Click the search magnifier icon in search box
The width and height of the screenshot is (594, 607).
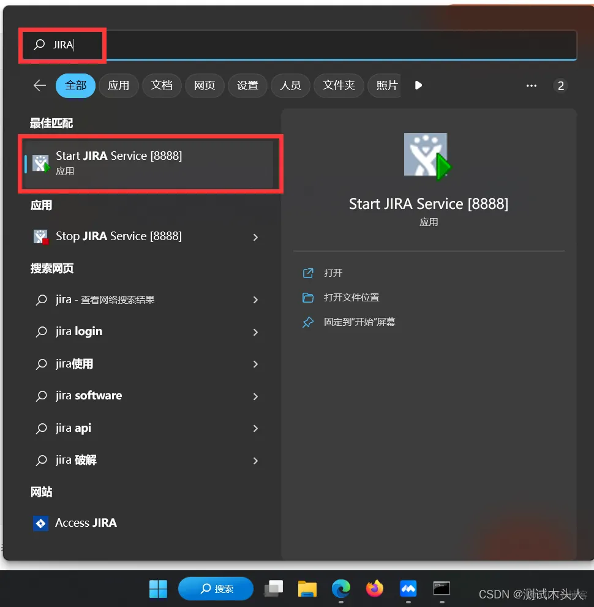point(39,45)
